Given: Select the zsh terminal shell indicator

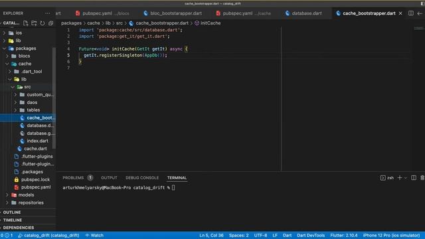Looking at the screenshot, I should (387, 178).
